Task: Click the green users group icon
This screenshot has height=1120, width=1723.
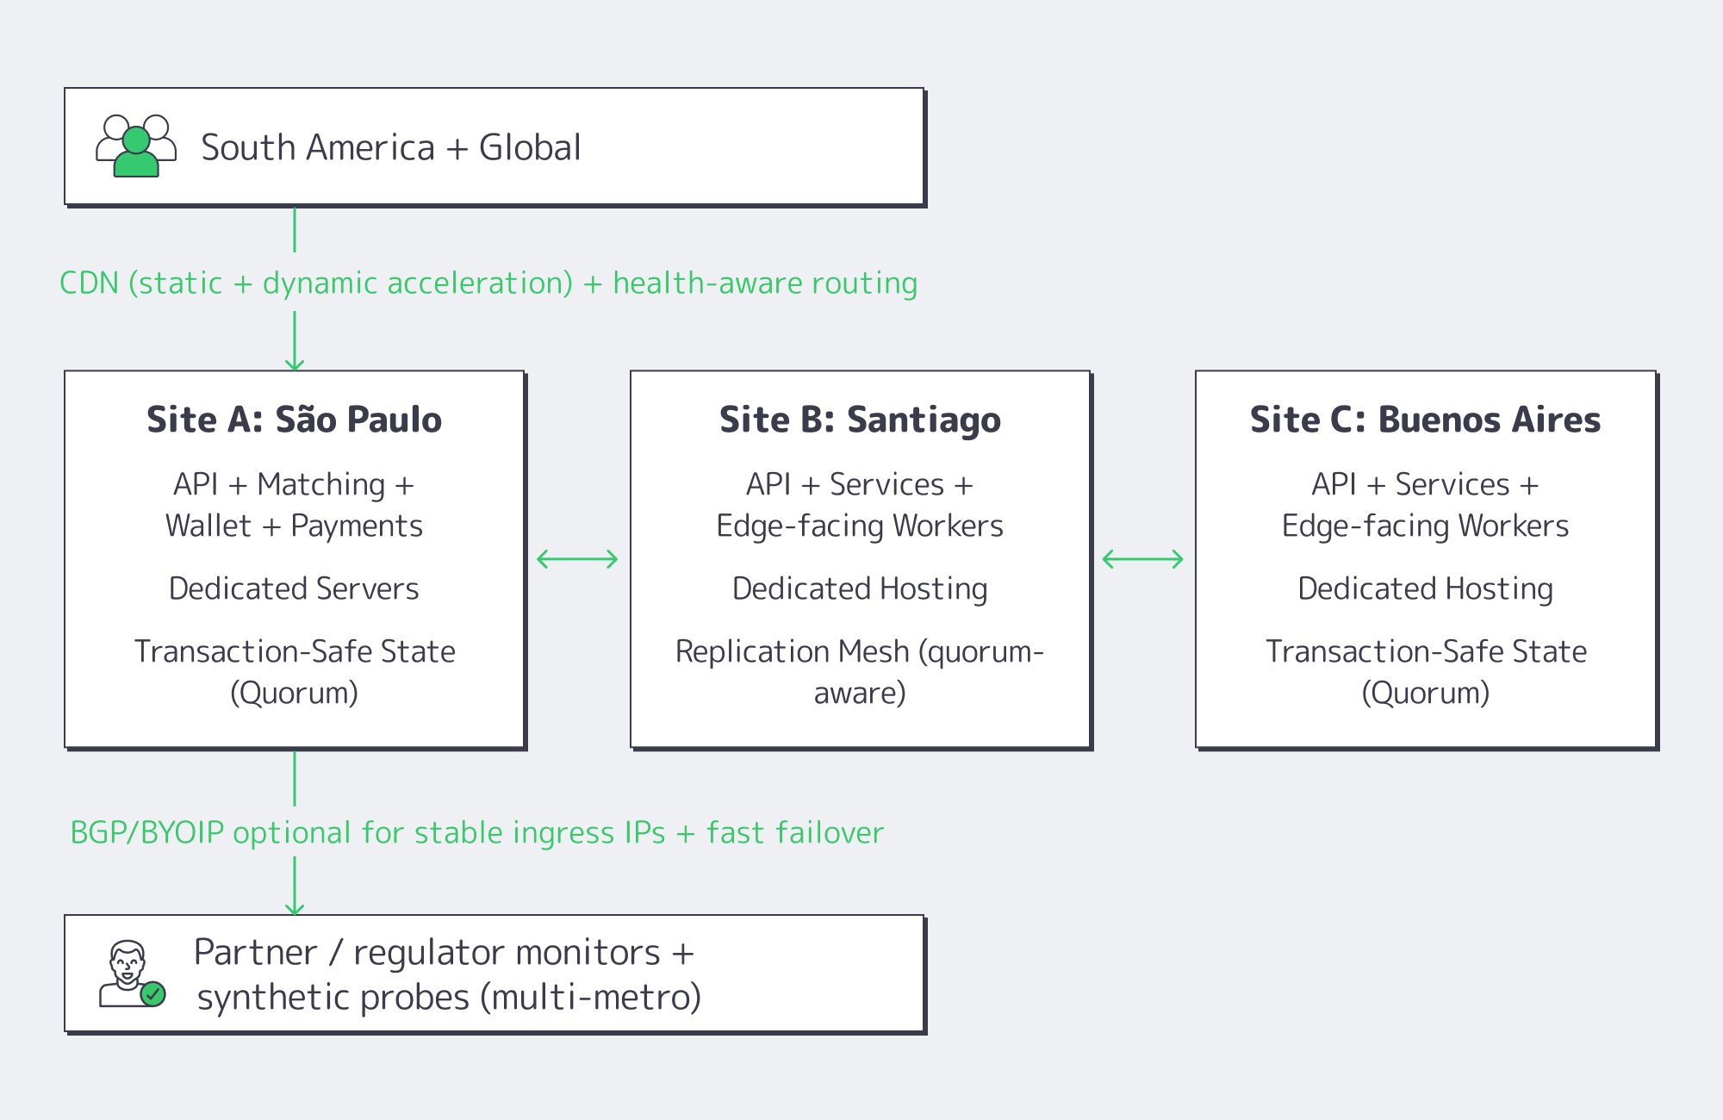Action: [136, 146]
